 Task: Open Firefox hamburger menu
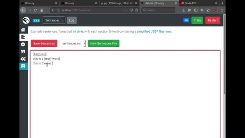coord(222,10)
